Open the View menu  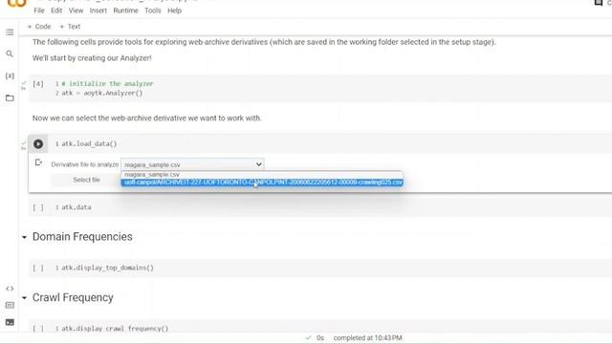coord(76,11)
